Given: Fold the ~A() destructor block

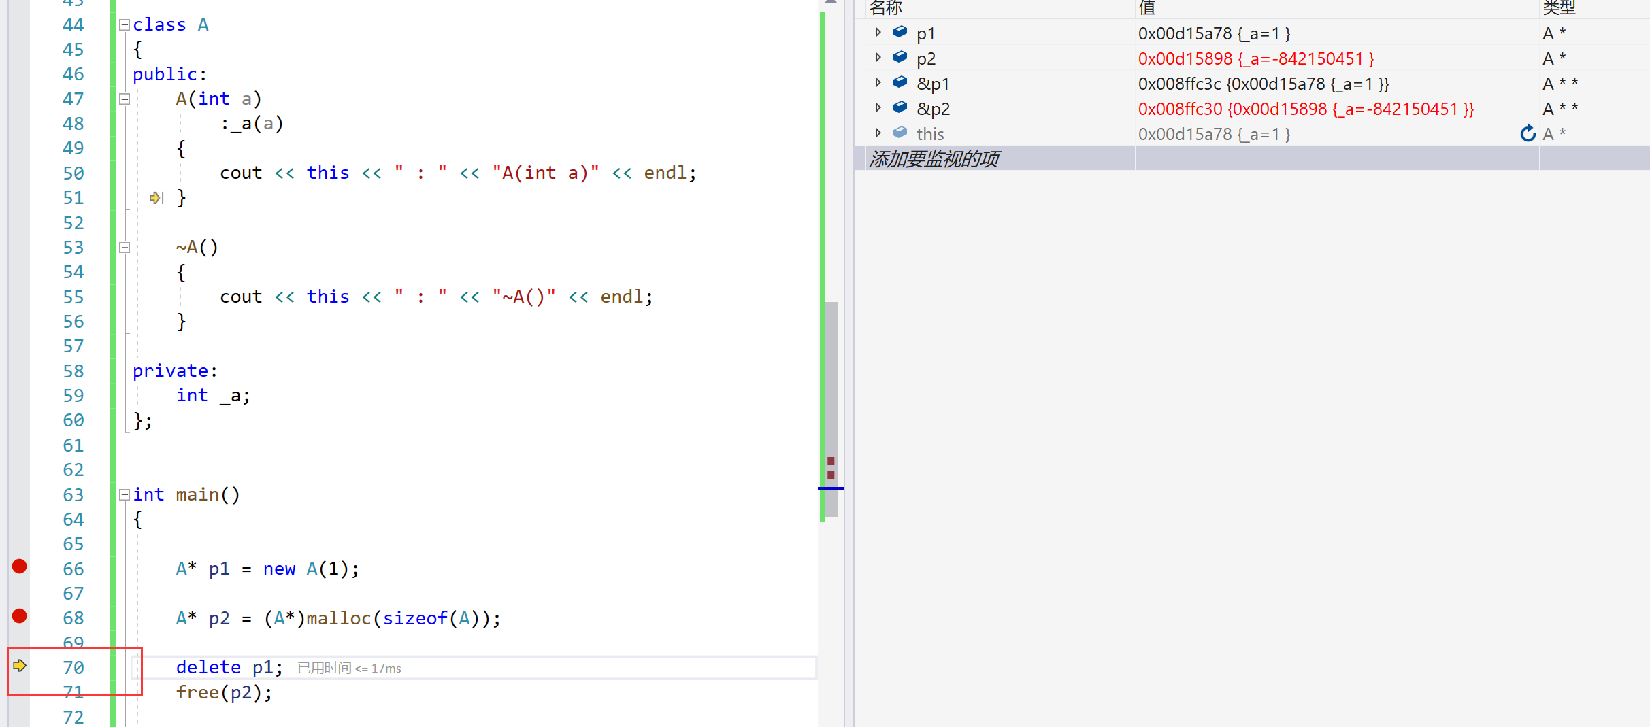Looking at the screenshot, I should coord(125,248).
